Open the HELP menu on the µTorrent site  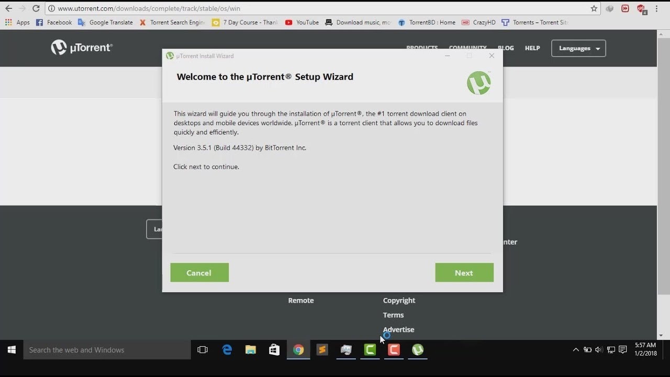pos(532,48)
